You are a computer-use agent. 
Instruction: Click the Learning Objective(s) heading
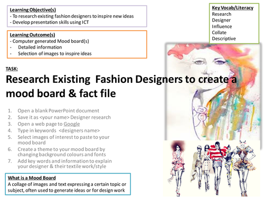tap(33, 10)
